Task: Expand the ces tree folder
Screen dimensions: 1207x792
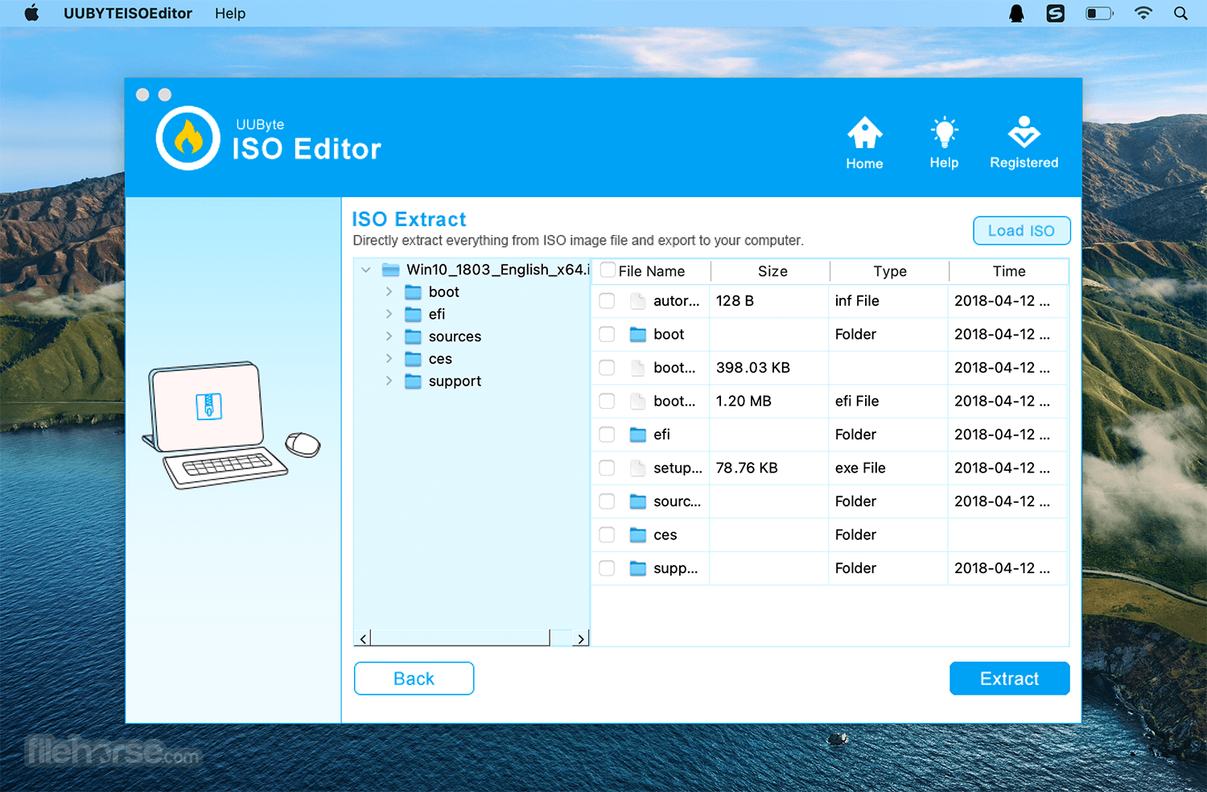Action: (389, 359)
